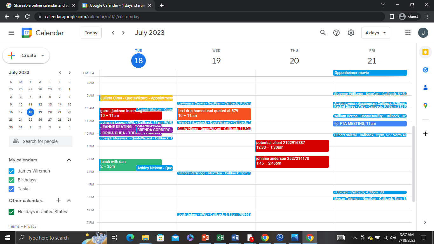The height and width of the screenshot is (244, 434).
Task: Open the Calendar main menu hamburger
Action: (x=11, y=33)
